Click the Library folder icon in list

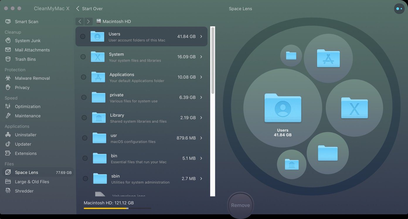(99, 118)
